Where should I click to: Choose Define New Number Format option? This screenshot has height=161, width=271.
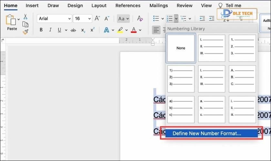click(x=206, y=133)
